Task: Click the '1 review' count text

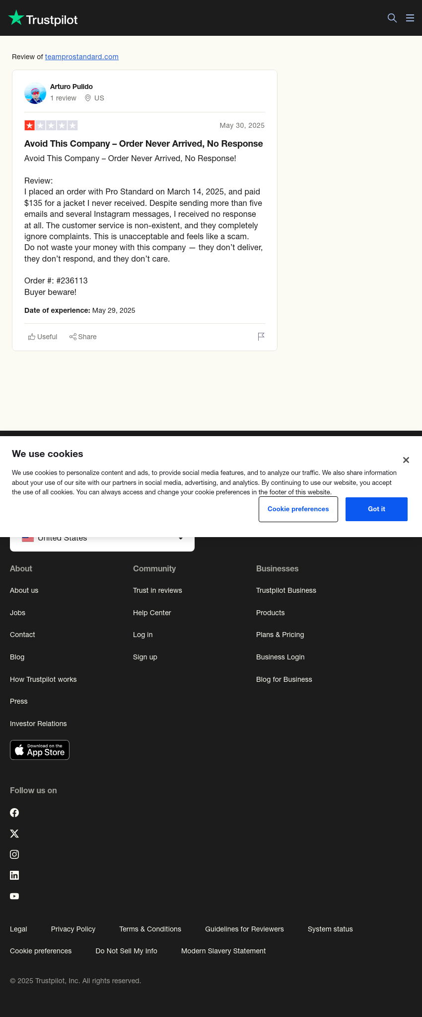Action: pyautogui.click(x=63, y=98)
